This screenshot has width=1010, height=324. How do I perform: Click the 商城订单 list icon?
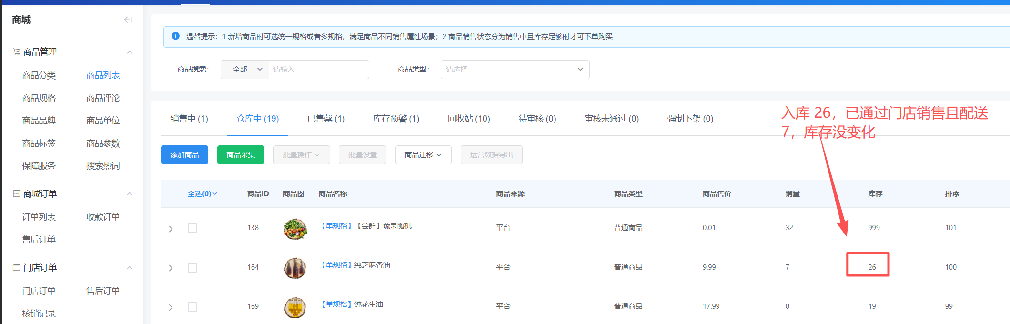(17, 194)
